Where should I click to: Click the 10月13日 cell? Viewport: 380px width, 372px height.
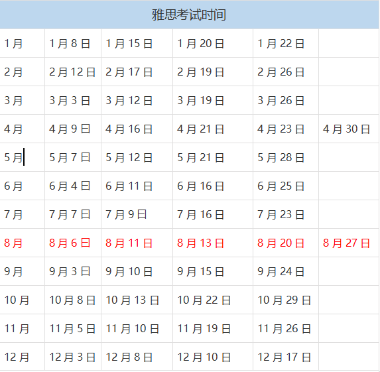pyautogui.click(x=137, y=300)
